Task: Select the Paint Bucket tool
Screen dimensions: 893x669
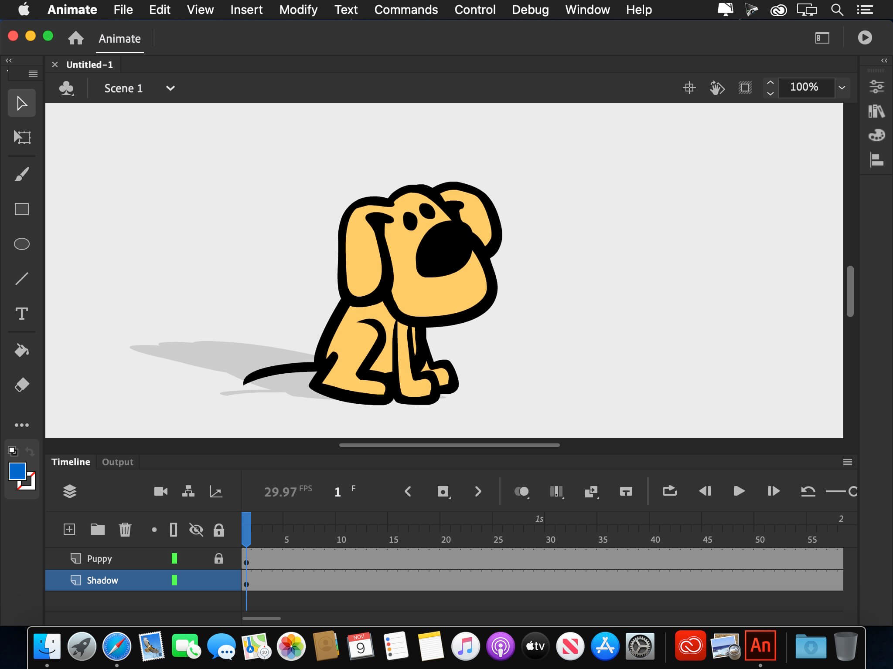Action: (20, 349)
